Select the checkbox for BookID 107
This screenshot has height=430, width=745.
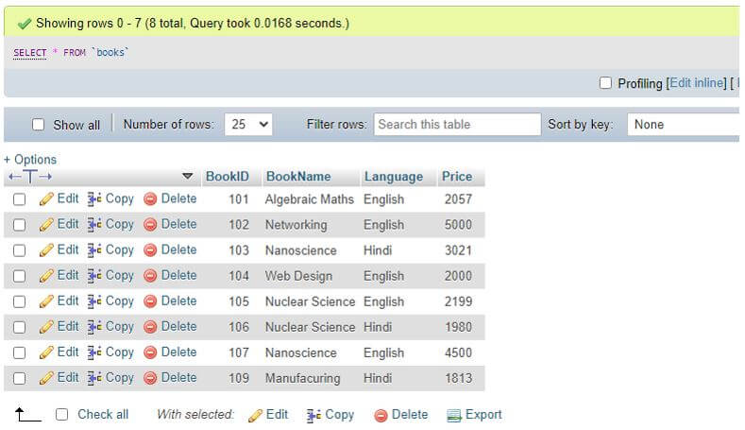pos(20,353)
